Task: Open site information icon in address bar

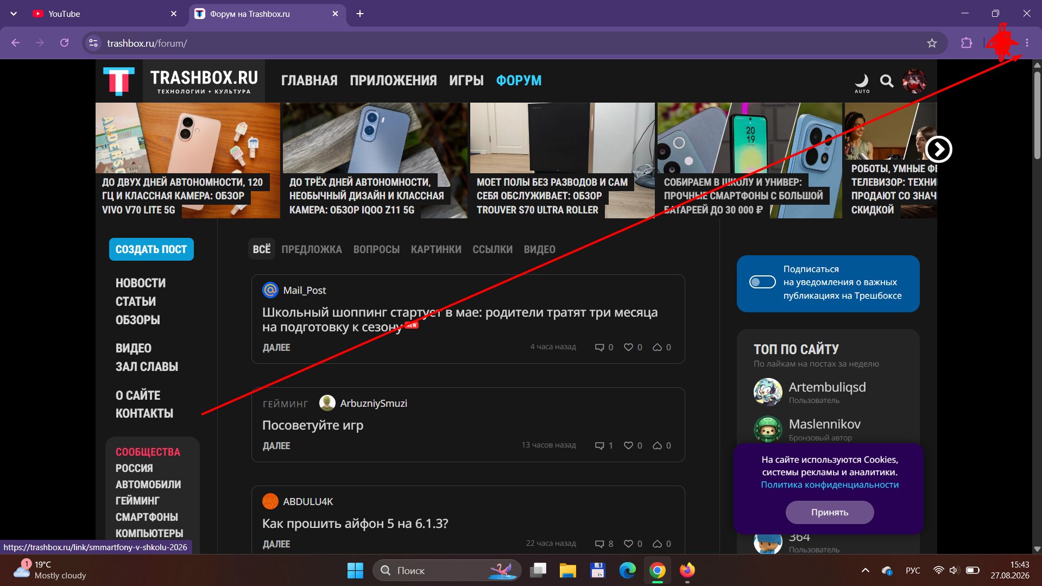Action: [93, 43]
